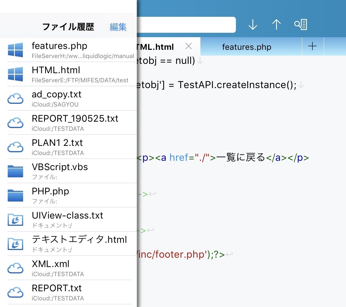Open REPORT_190525.txt in history list
The width and height of the screenshot is (346, 307).
[75, 123]
